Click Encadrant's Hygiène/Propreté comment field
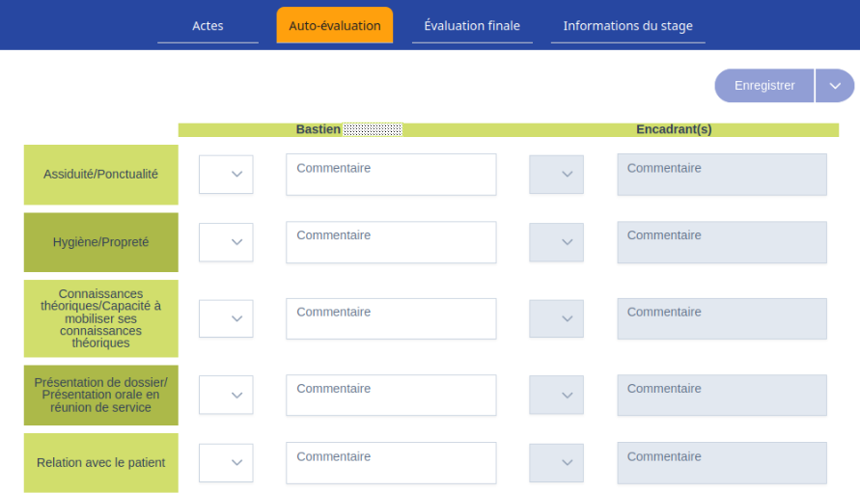 click(722, 242)
